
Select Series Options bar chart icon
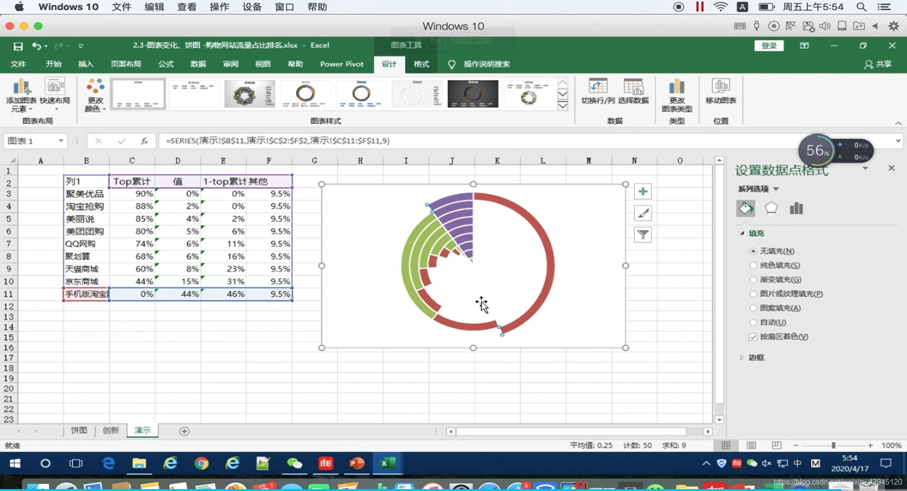[796, 208]
